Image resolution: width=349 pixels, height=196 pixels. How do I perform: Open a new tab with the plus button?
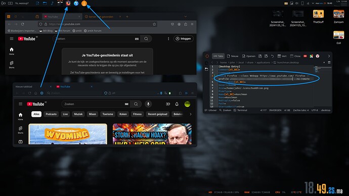127,17
